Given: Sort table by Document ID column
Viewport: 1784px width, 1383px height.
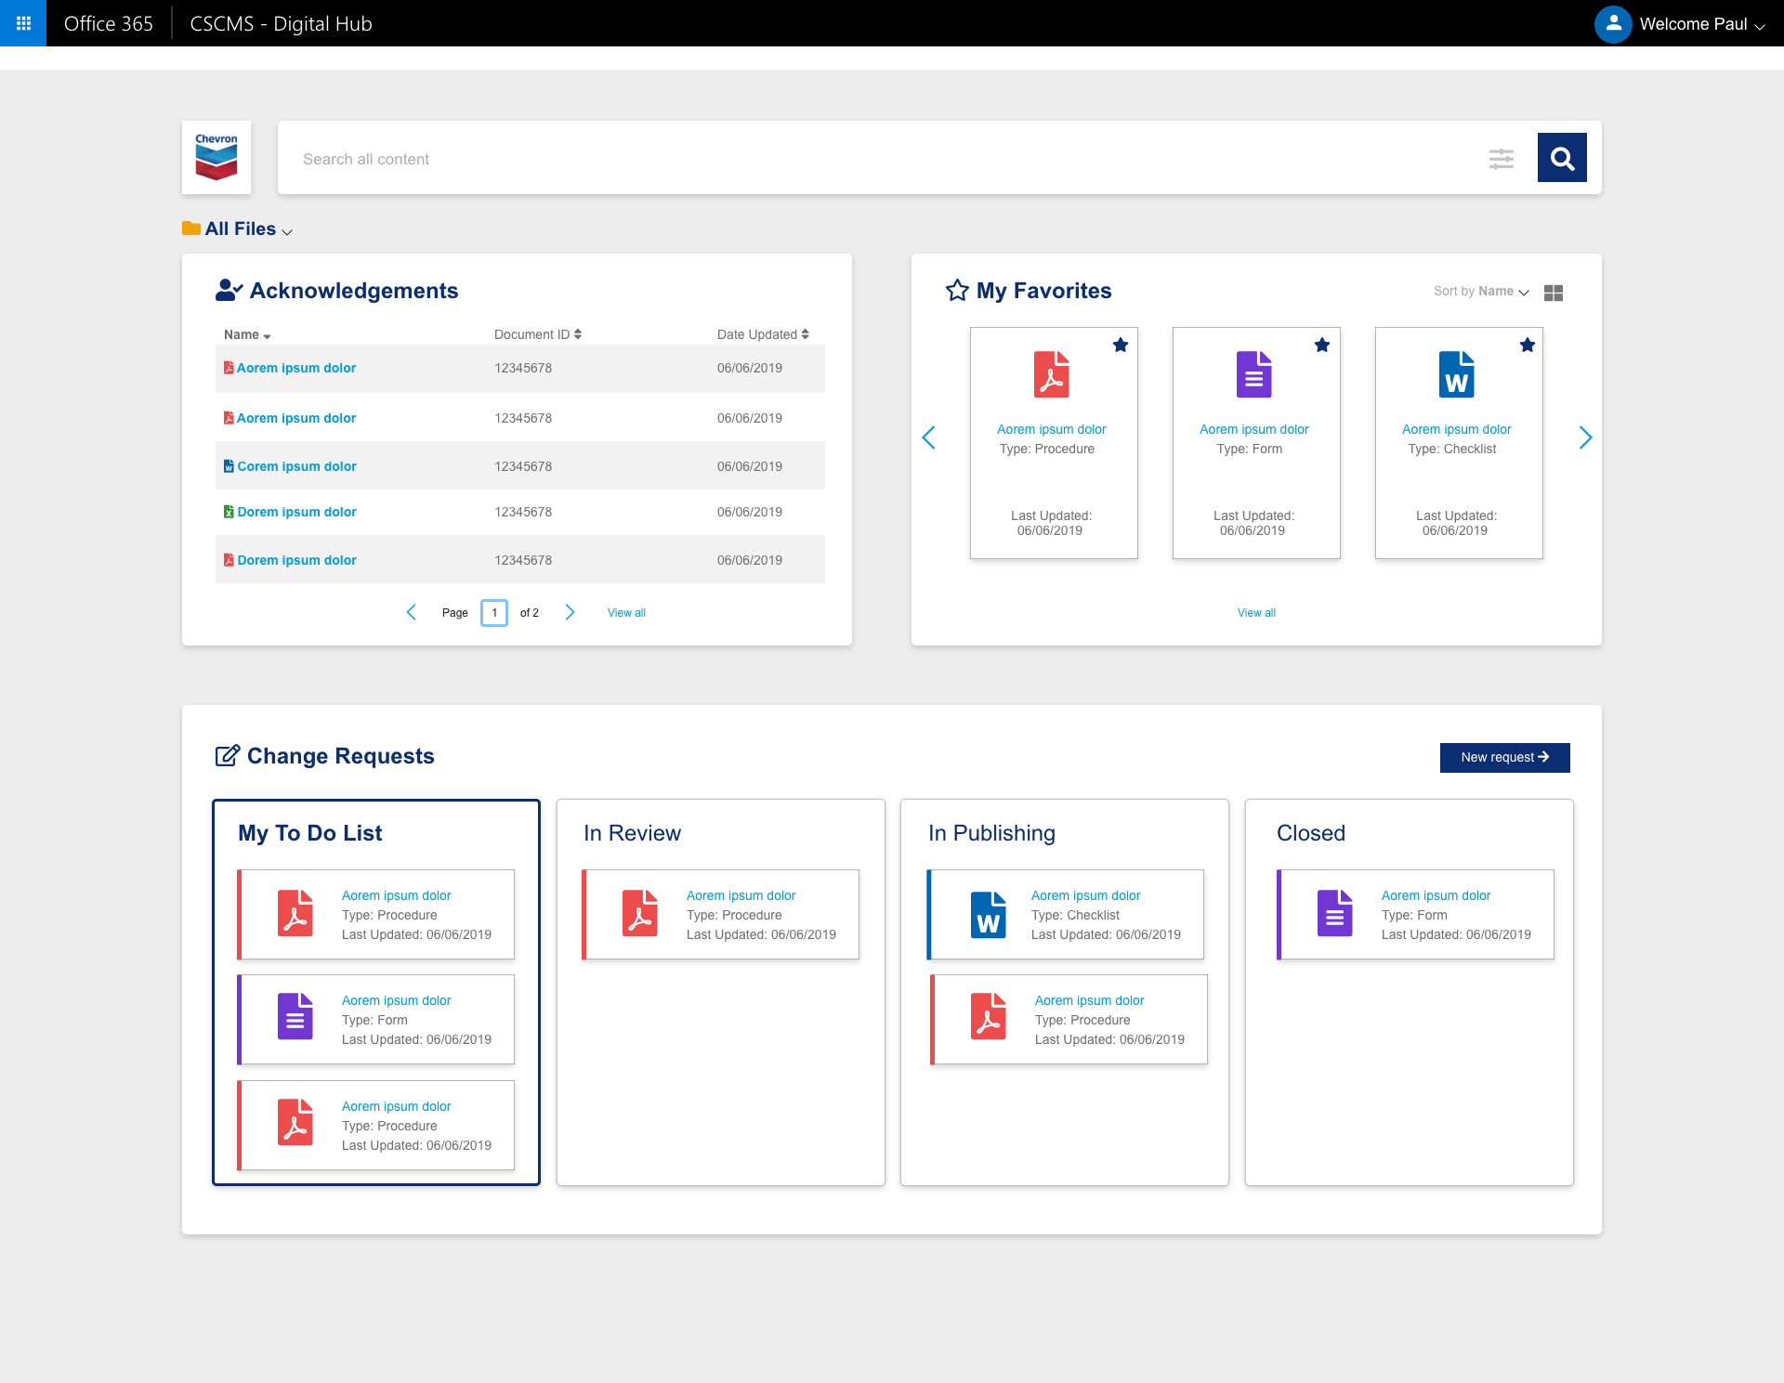Looking at the screenshot, I should click(537, 334).
